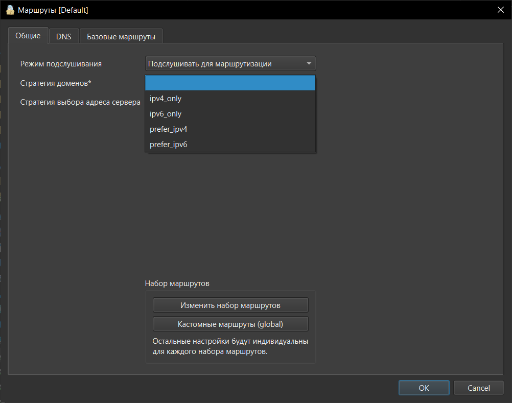Click the Стратегия доменов* label
512x403 pixels.
(56, 83)
